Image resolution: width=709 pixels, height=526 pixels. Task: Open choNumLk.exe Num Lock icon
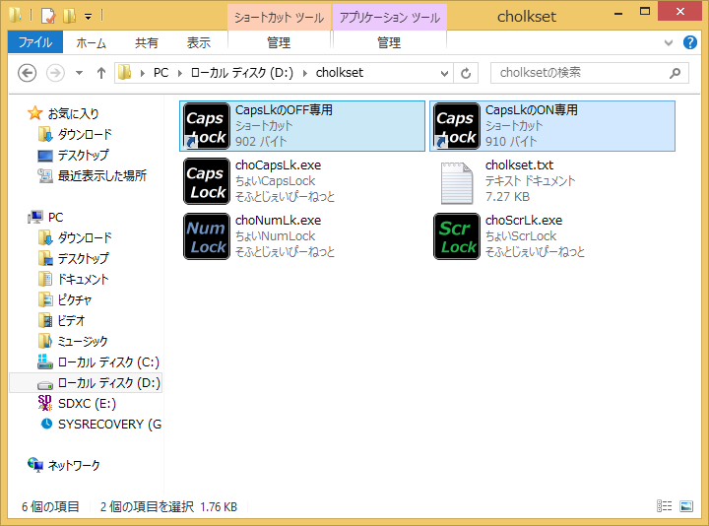207,236
